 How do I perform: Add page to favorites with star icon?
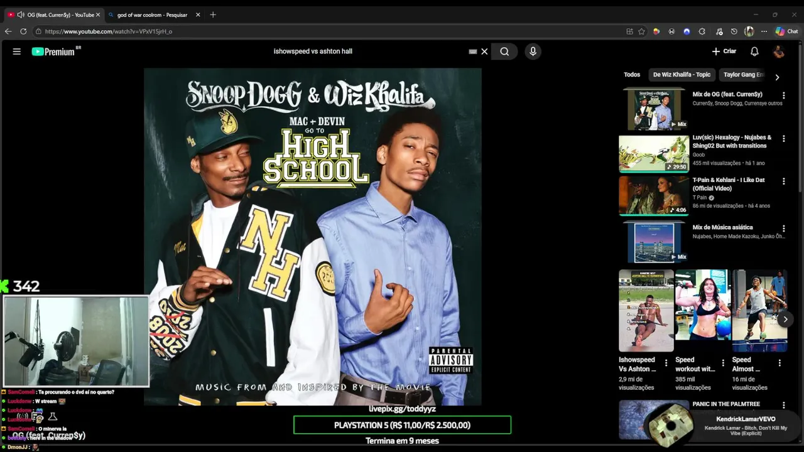click(x=641, y=31)
